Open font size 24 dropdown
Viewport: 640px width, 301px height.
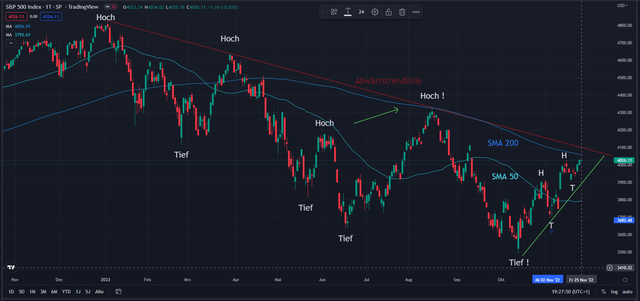tap(361, 12)
